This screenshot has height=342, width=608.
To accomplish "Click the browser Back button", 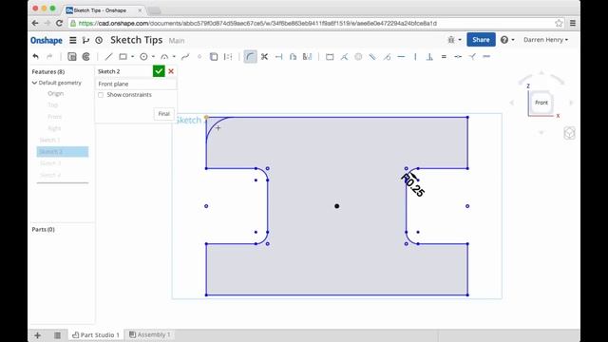I will click(x=35, y=23).
